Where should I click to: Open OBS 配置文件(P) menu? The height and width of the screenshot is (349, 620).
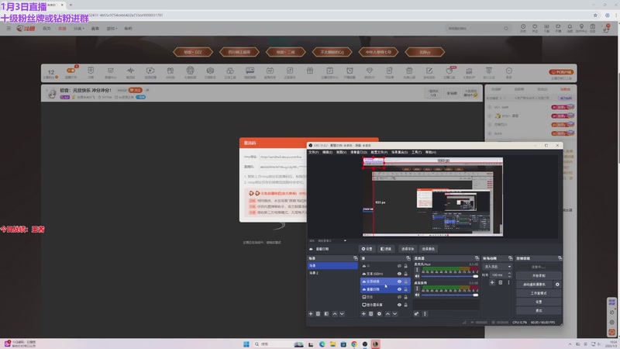pos(379,152)
